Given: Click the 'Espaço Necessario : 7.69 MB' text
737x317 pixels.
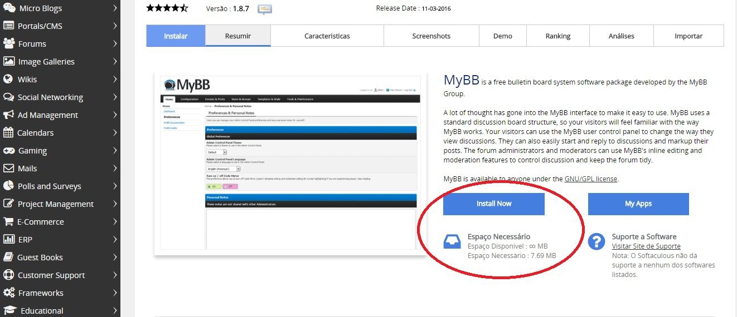Looking at the screenshot, I should [512, 255].
